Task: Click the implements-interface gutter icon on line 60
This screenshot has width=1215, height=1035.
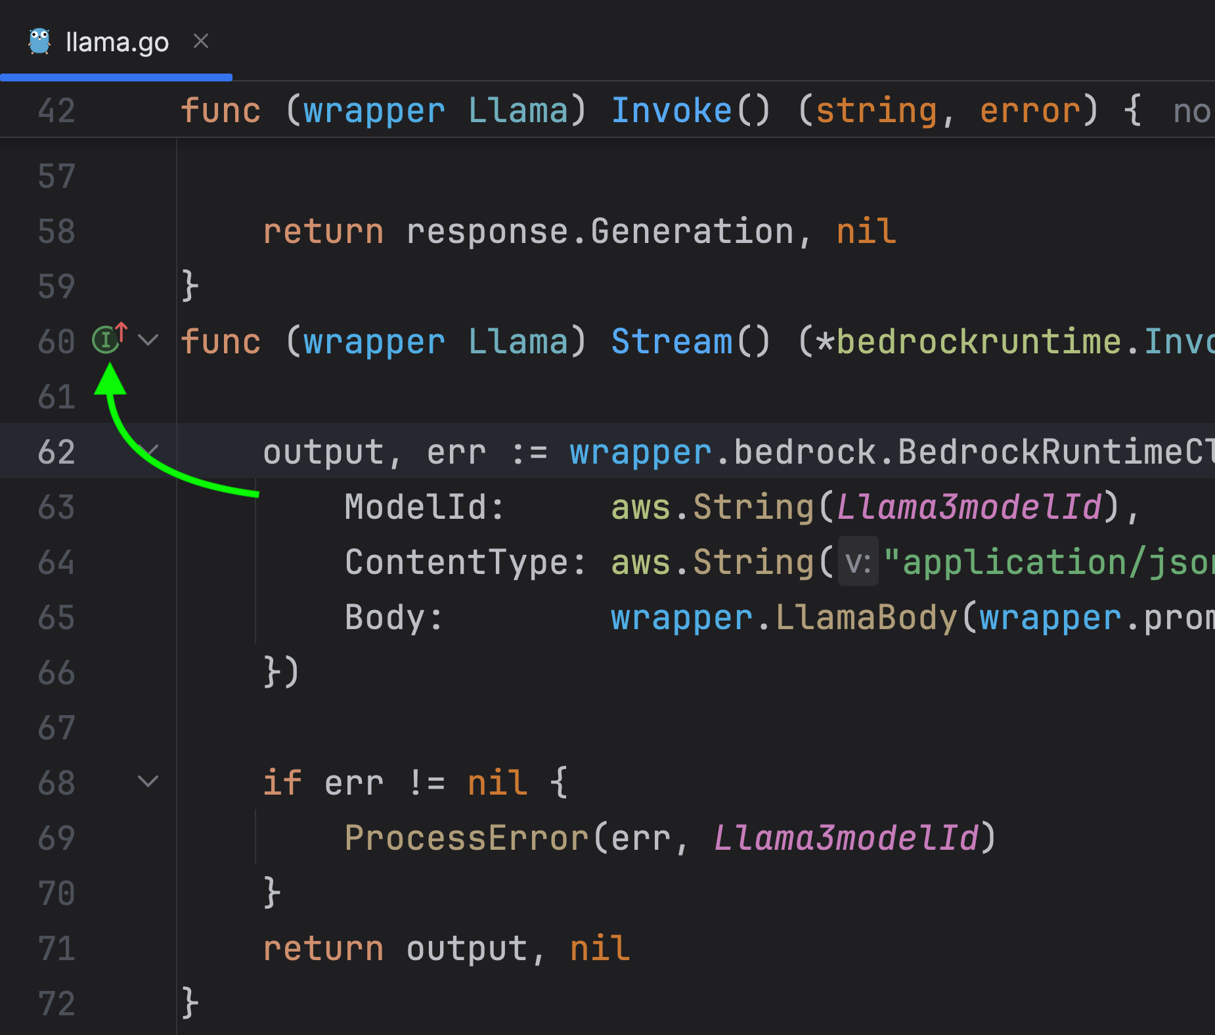Action: click(106, 340)
